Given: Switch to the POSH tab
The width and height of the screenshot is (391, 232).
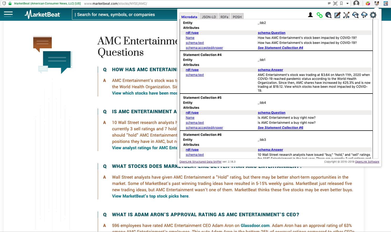Looking at the screenshot, I should click(237, 17).
